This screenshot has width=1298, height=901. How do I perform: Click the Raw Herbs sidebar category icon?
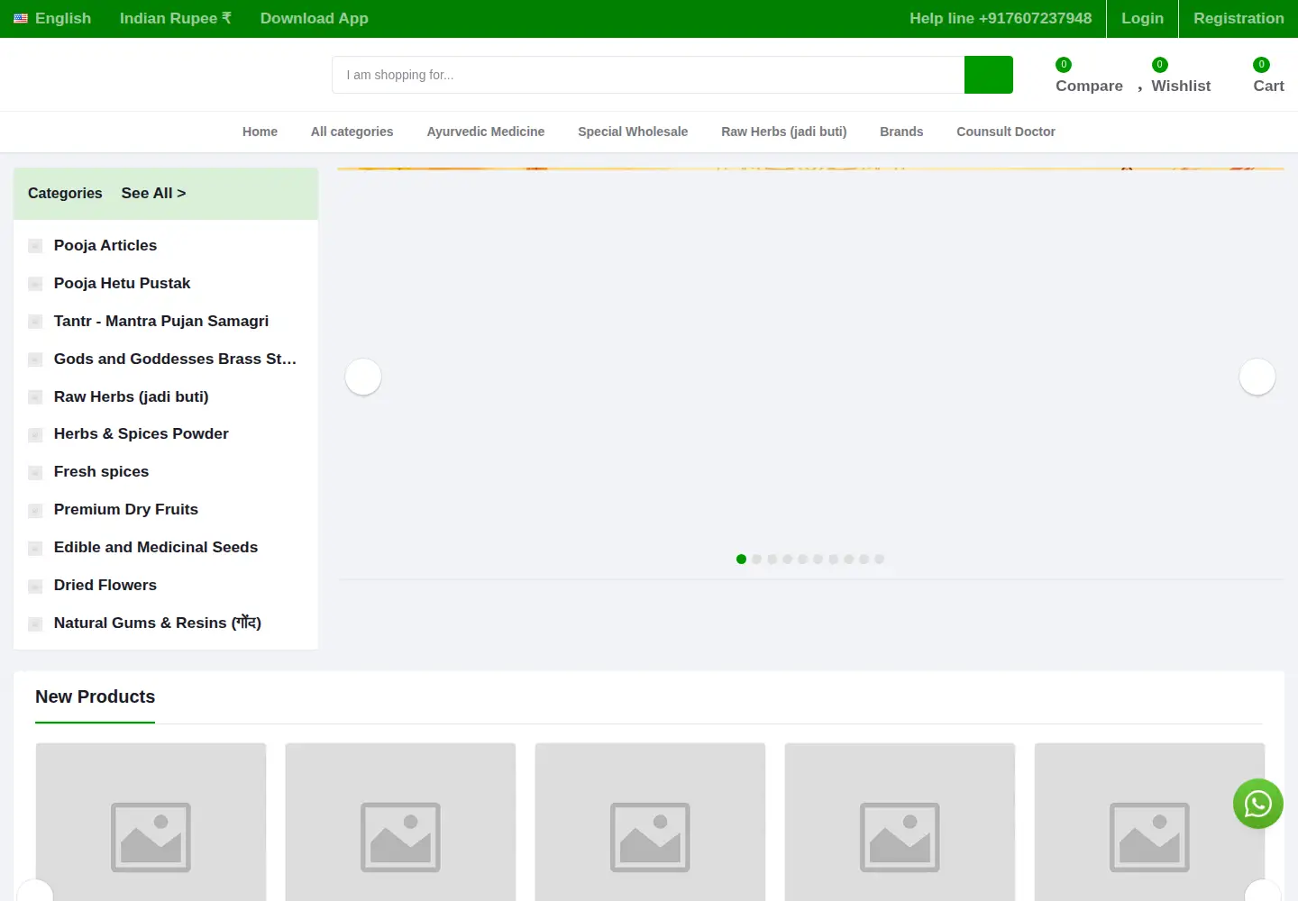click(x=35, y=397)
